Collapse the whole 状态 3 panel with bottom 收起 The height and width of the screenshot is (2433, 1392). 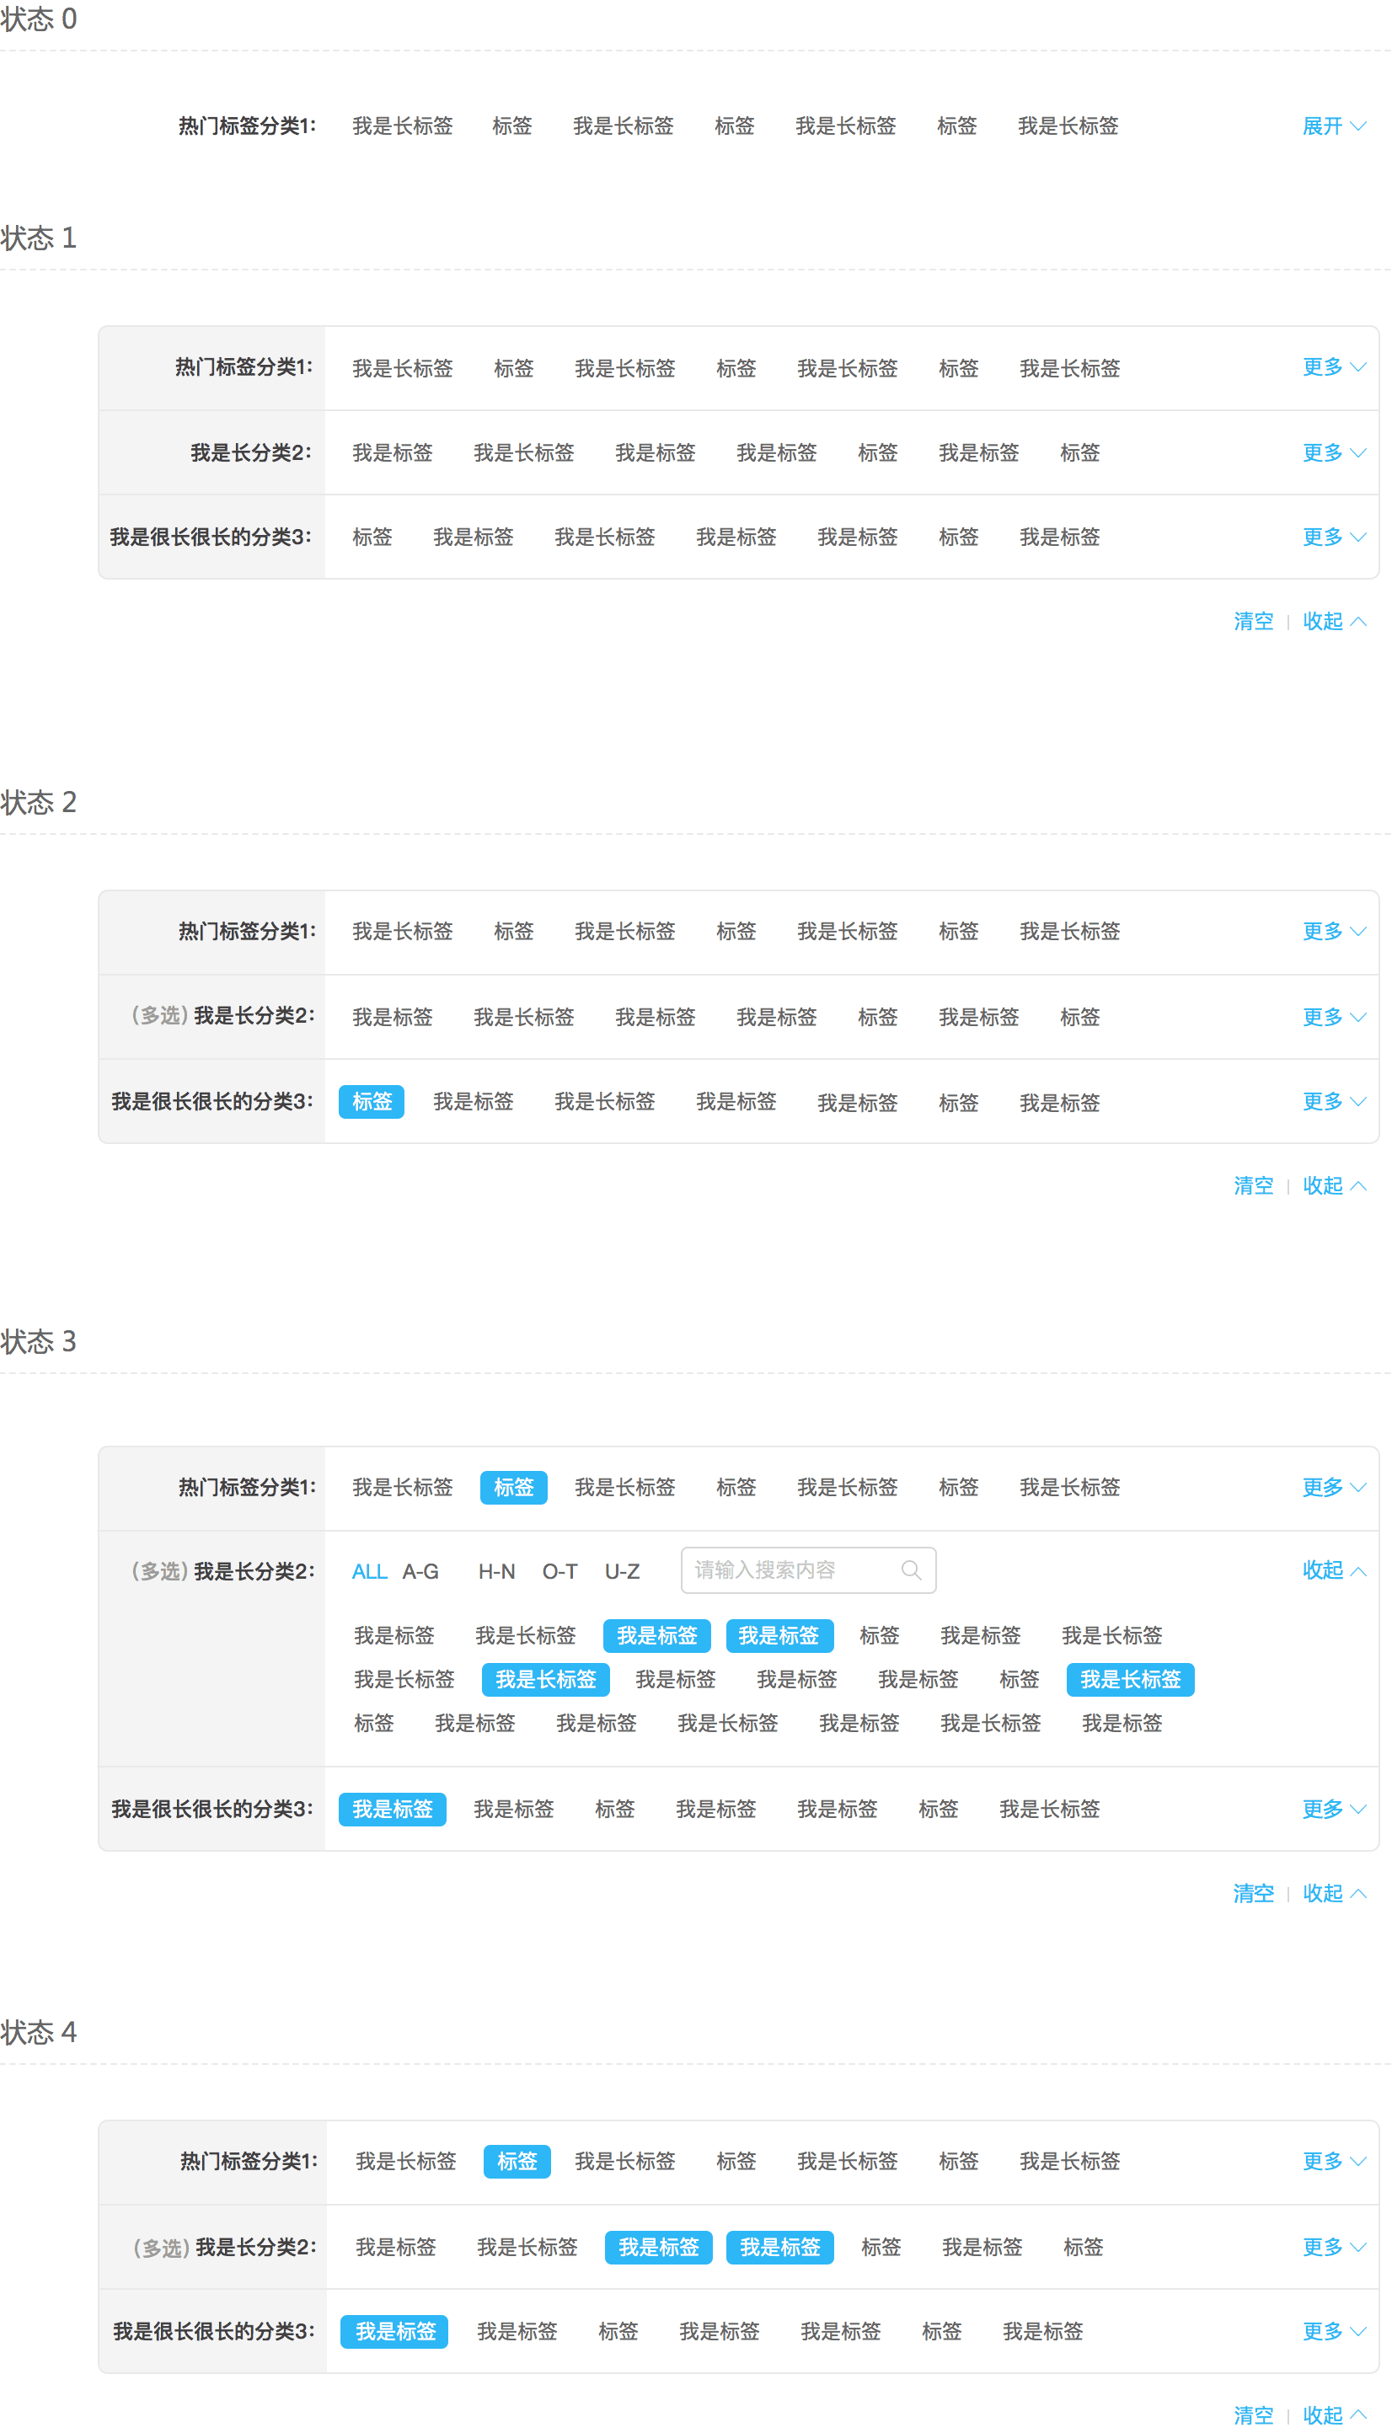(x=1334, y=1893)
